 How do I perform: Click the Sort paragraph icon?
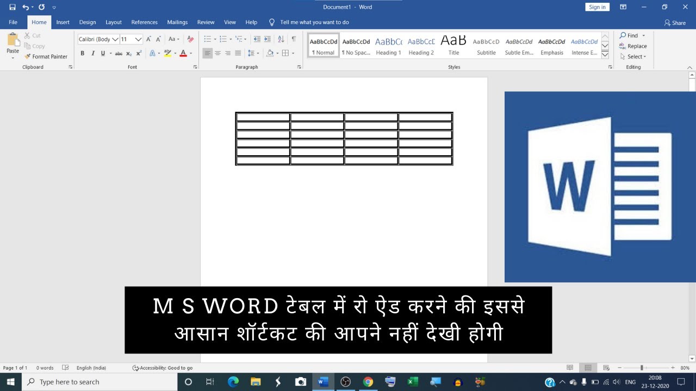pos(281,39)
